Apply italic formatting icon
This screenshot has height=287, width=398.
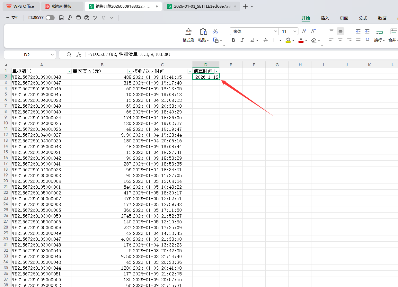(243, 40)
